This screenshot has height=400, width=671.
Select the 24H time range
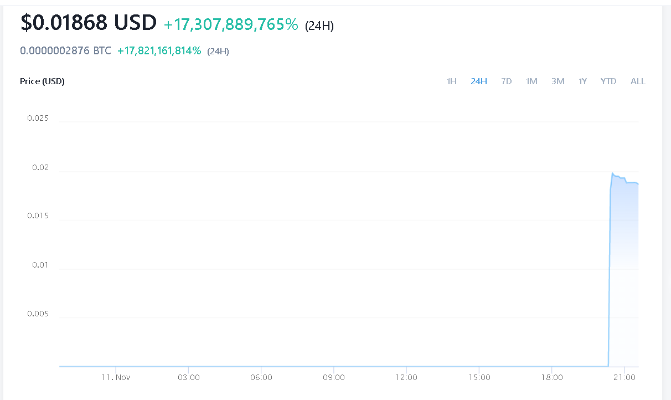pos(479,81)
